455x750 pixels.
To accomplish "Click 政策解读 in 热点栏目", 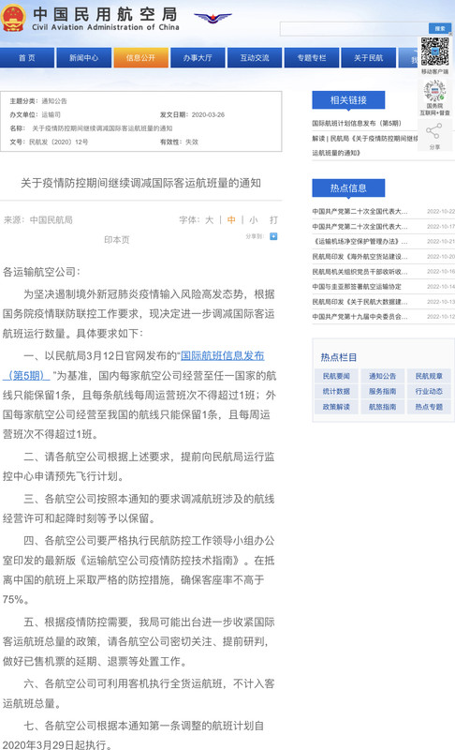I will 336,407.
